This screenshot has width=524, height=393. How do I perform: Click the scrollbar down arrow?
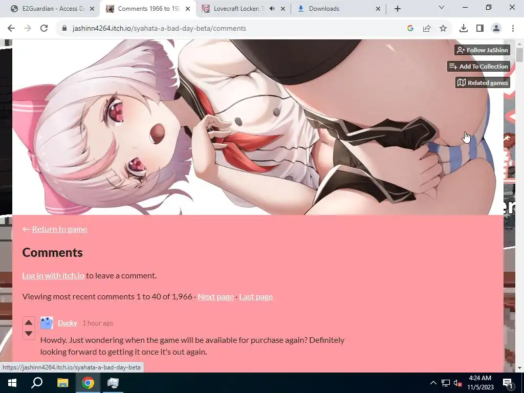tap(519, 368)
